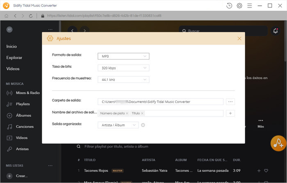The image size is (287, 183).
Task: Open the hamburger menu in title bar
Action: click(249, 6)
